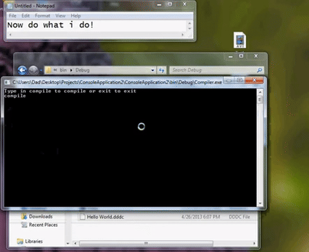This screenshot has width=309, height=252.
Task: Click the refresh icon beside address bar
Action: pyautogui.click(x=162, y=70)
